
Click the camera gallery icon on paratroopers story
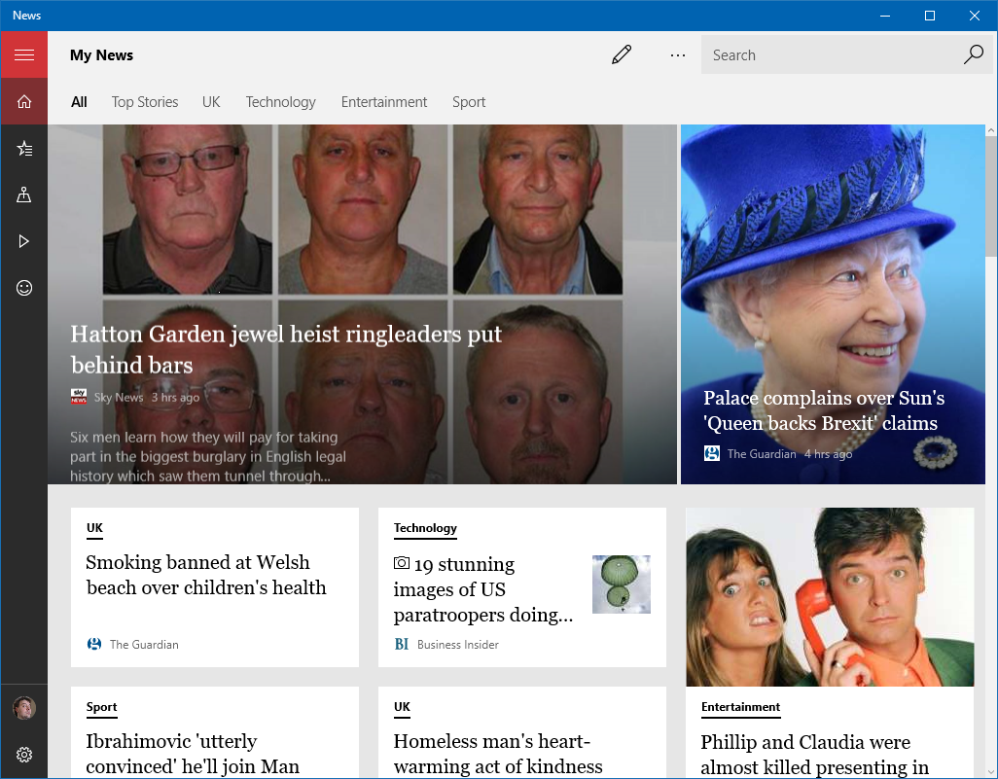pos(402,562)
